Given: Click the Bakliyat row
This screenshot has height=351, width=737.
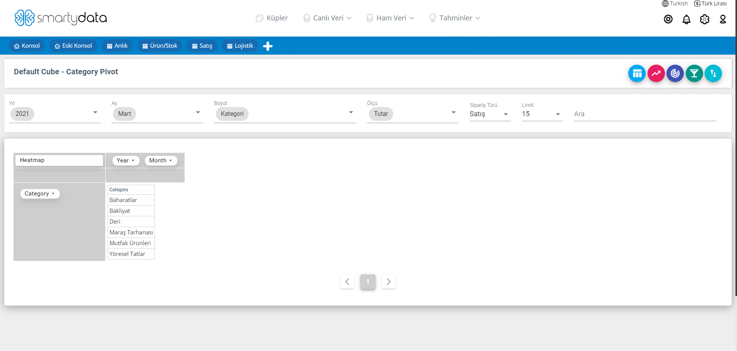Looking at the screenshot, I should click(x=131, y=211).
